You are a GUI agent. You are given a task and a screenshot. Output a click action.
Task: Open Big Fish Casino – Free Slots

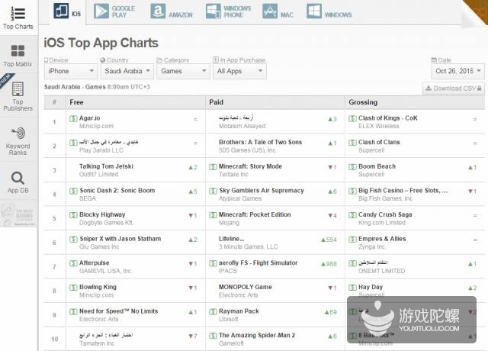click(x=403, y=191)
